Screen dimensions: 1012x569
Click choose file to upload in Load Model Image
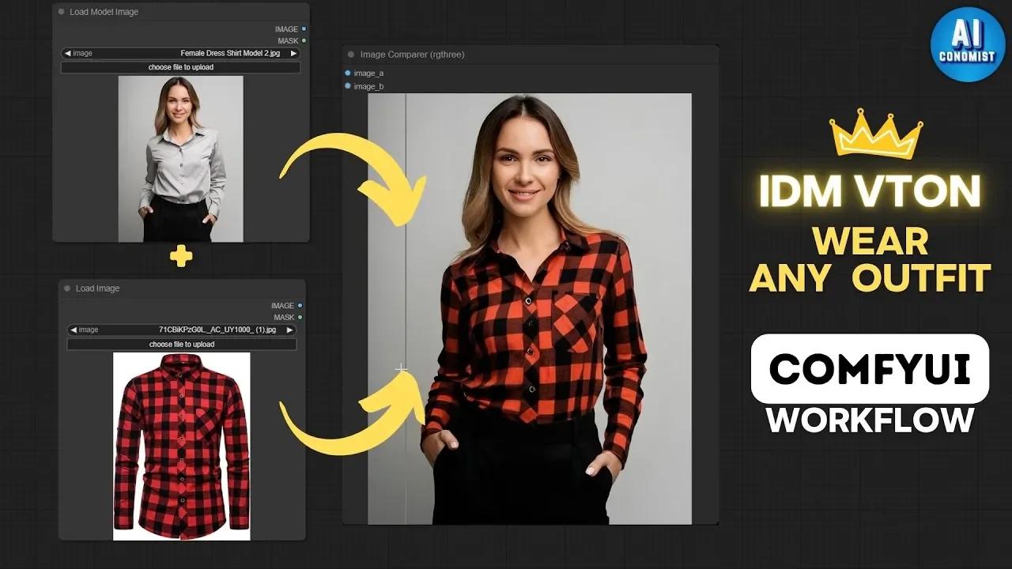pos(180,67)
